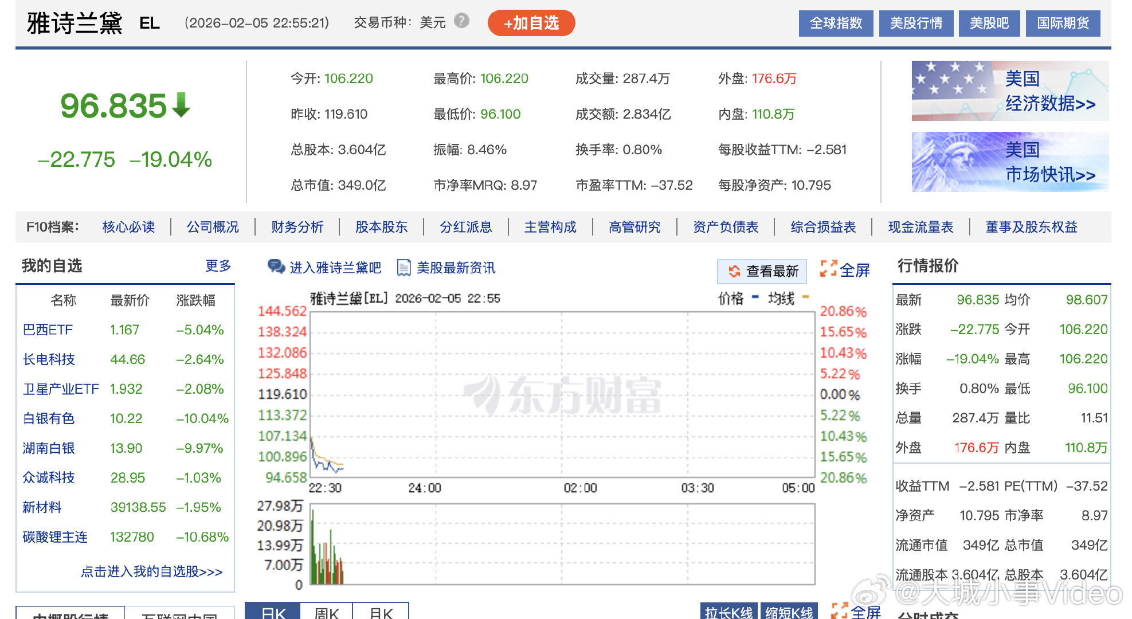
Task: Open the 财务分析 section in F10档案
Action: pyautogui.click(x=296, y=227)
